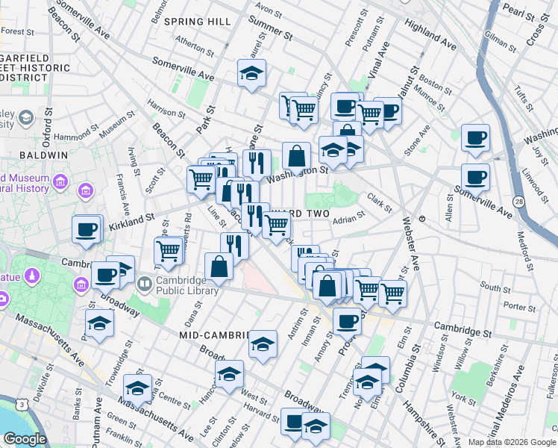Click the school marker near Hancock St
This screenshot has width=558, height=448.
pyautogui.click(x=229, y=374)
